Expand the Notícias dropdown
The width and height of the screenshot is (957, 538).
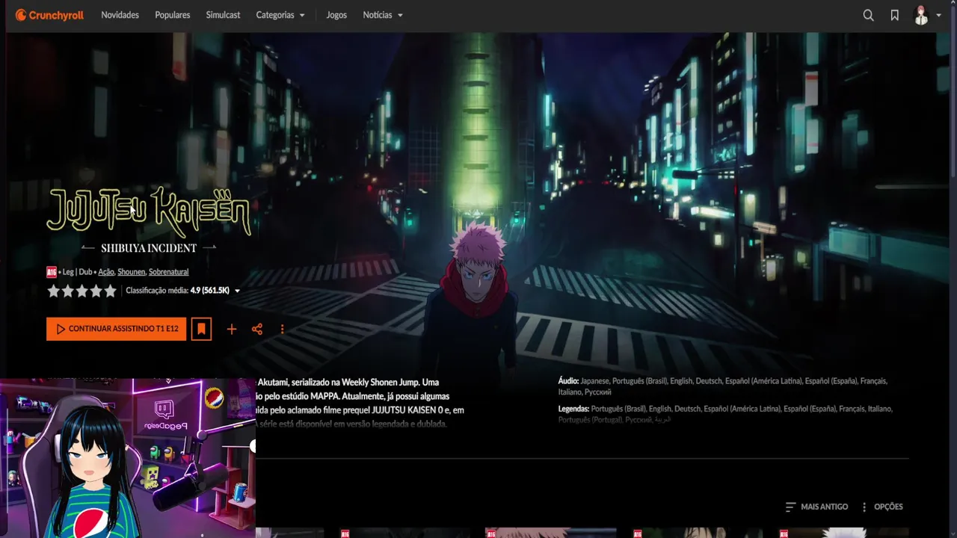pos(383,15)
